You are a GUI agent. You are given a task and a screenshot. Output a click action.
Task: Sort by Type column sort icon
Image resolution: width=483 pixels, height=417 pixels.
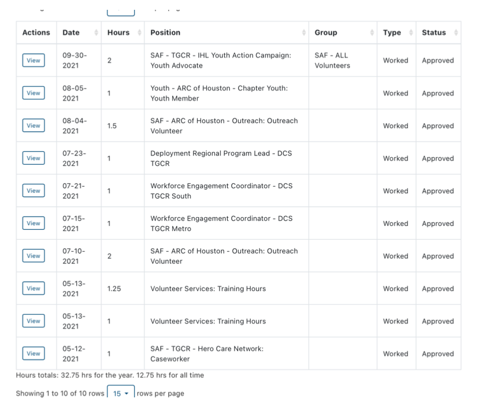pyautogui.click(x=411, y=33)
